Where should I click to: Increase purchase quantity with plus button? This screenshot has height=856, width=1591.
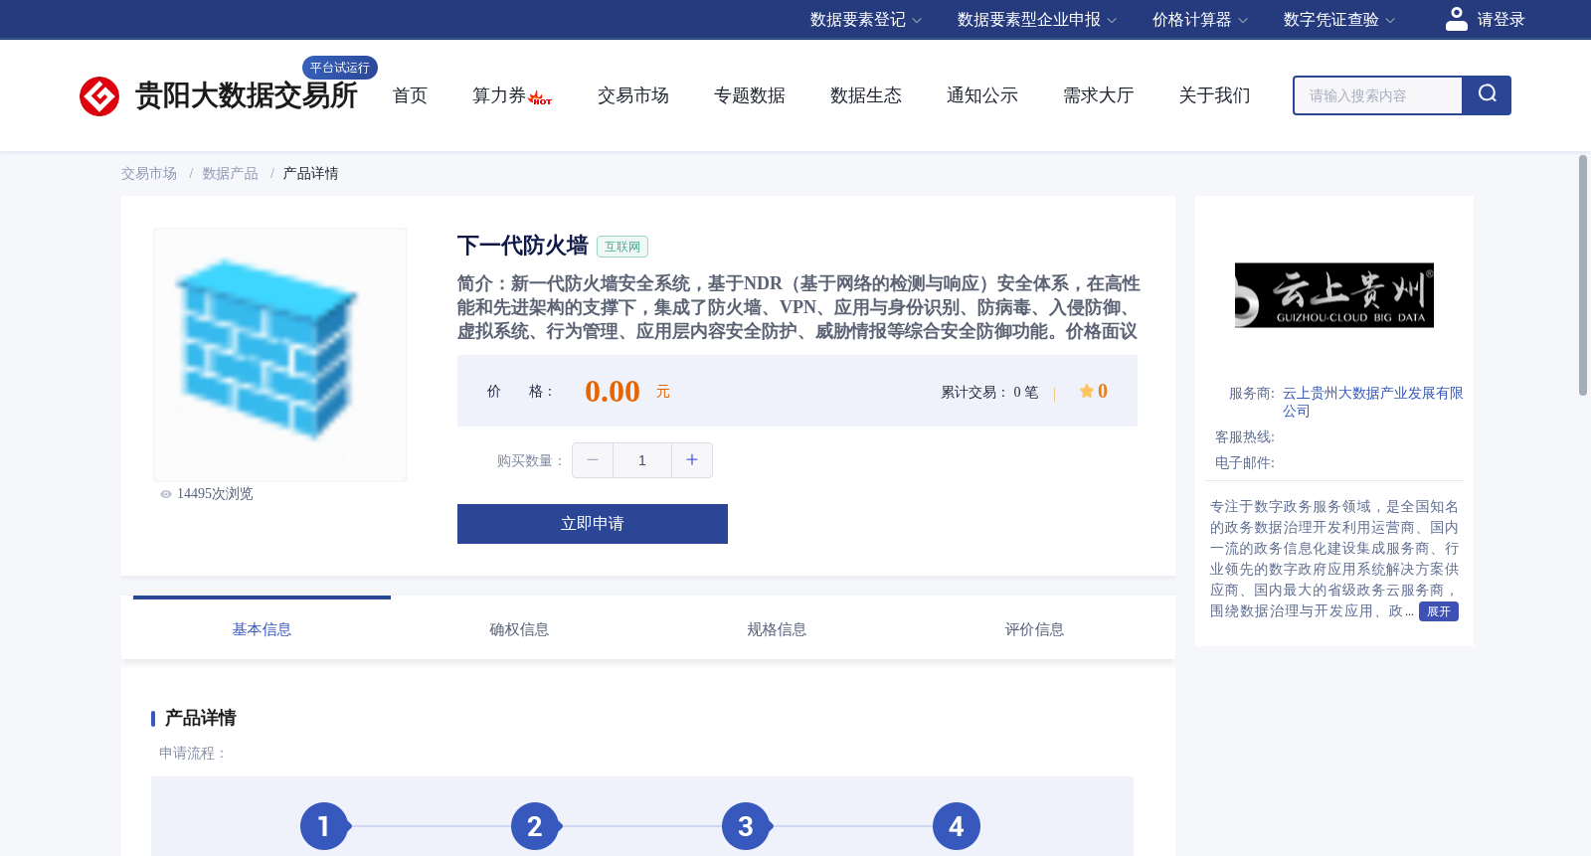[692, 460]
